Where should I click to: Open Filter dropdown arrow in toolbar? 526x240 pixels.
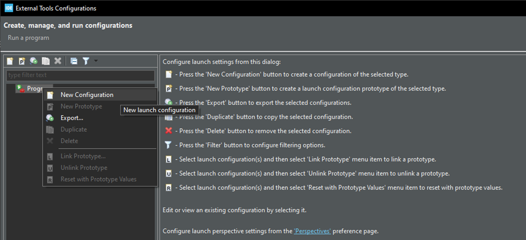pos(96,61)
